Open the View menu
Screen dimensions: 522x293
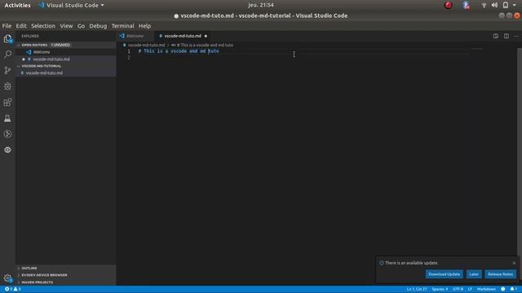66,26
